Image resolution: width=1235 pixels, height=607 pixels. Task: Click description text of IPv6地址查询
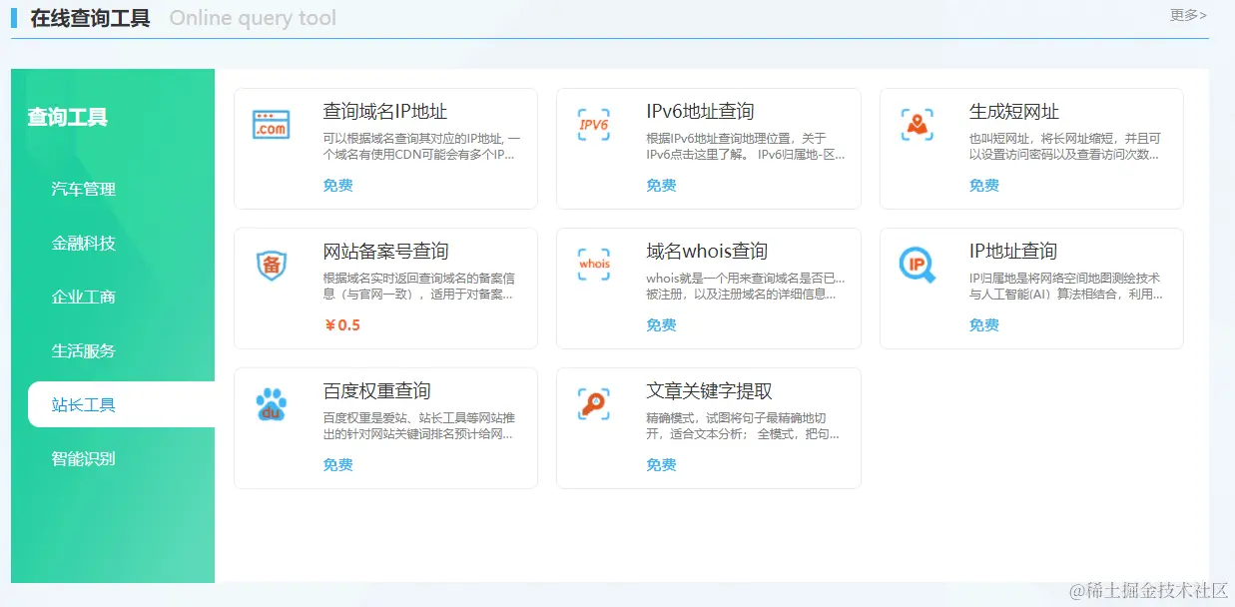746,146
